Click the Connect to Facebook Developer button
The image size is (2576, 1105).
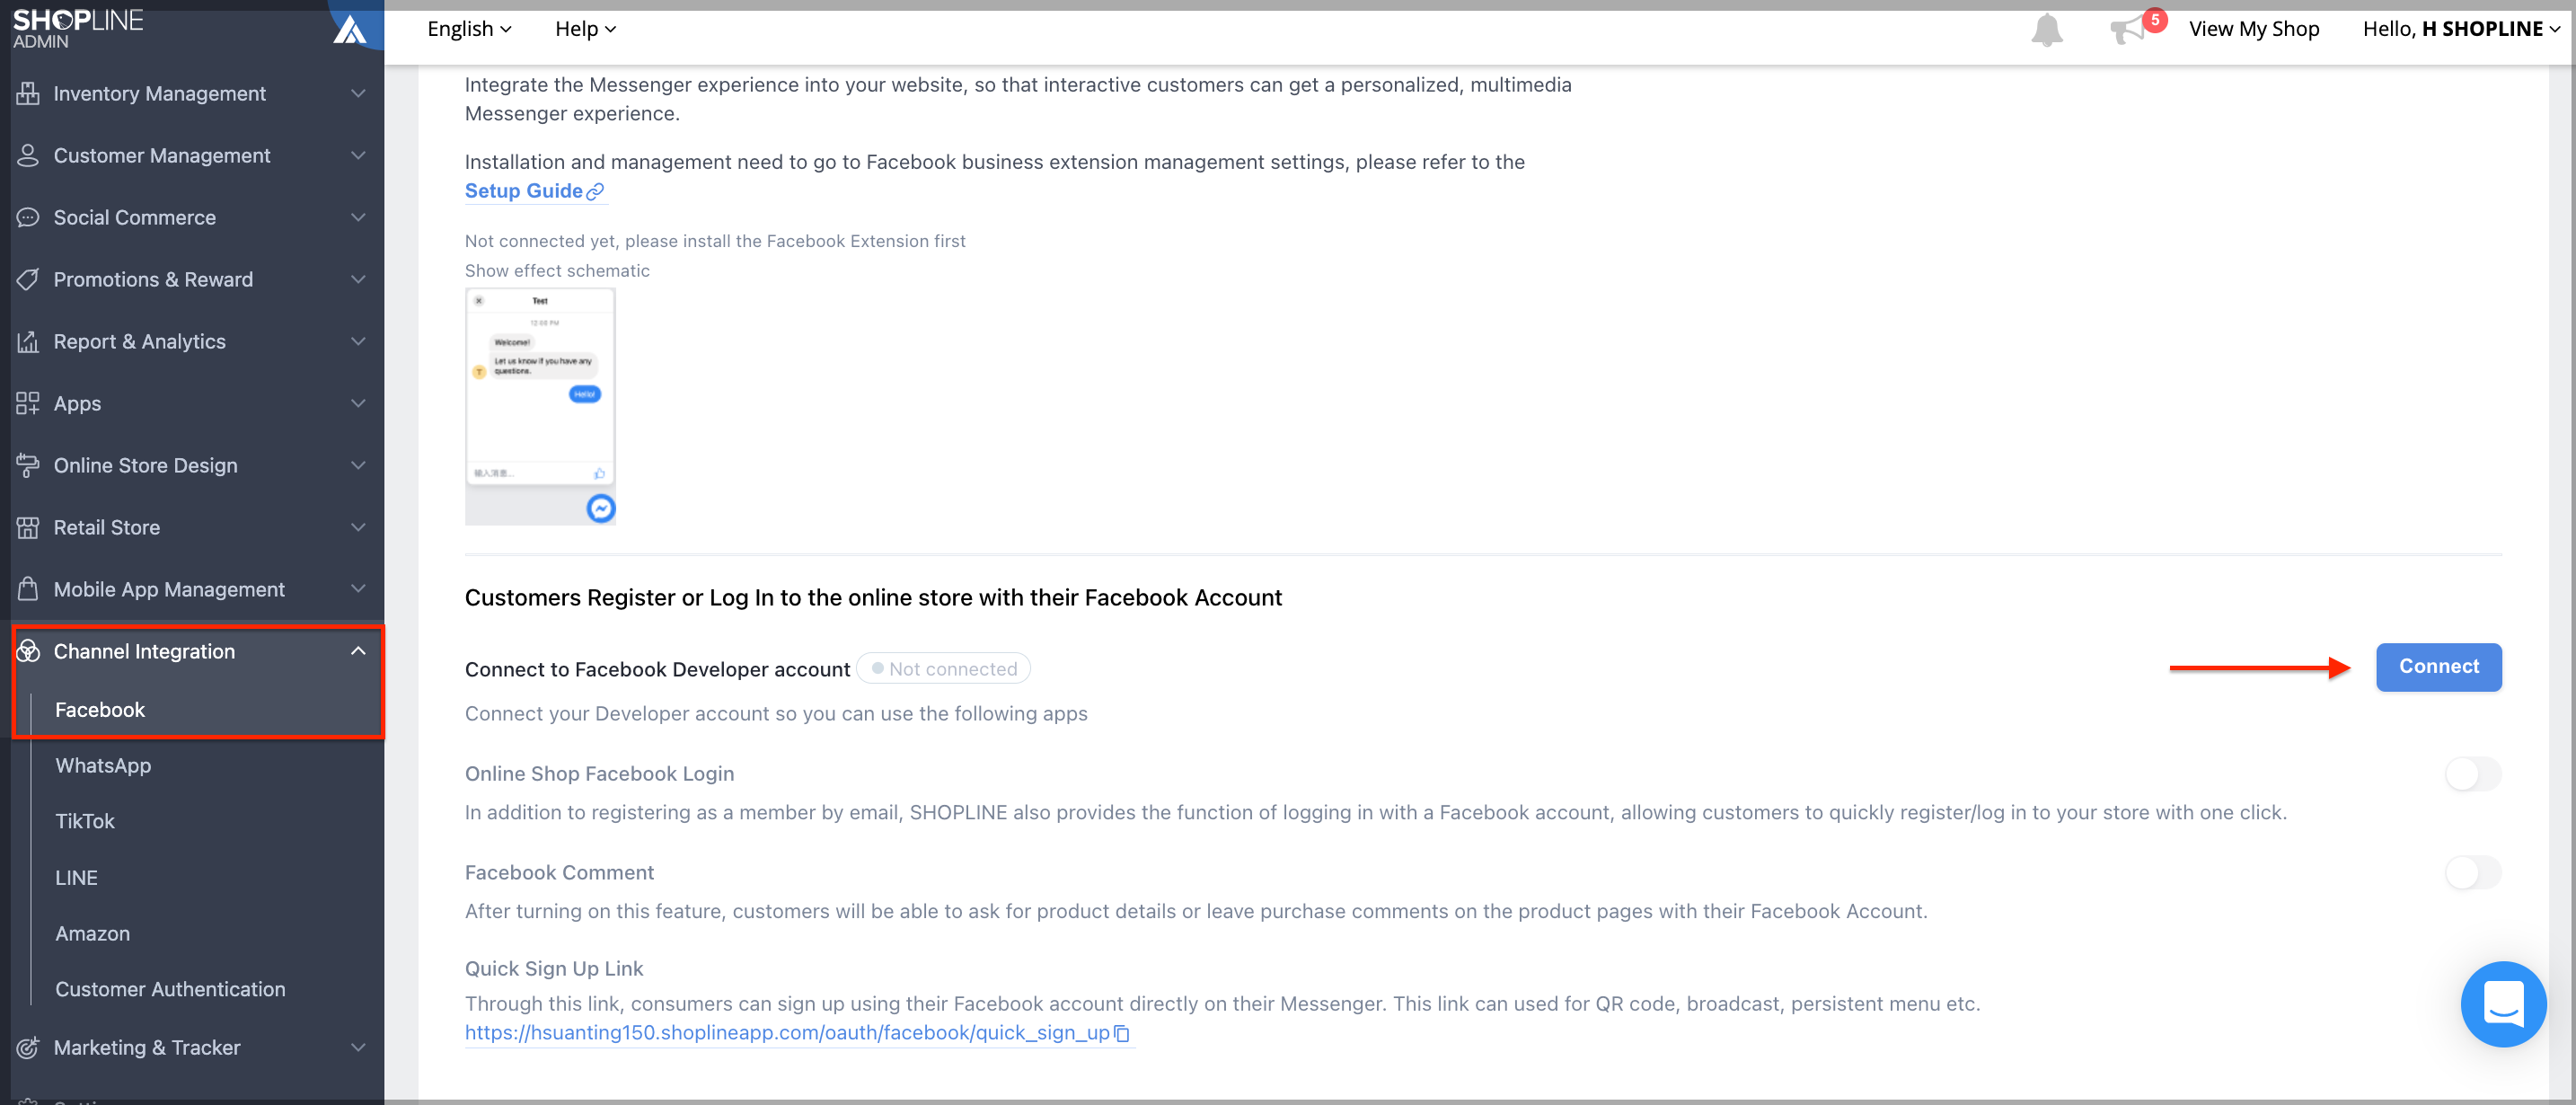[x=2439, y=667]
